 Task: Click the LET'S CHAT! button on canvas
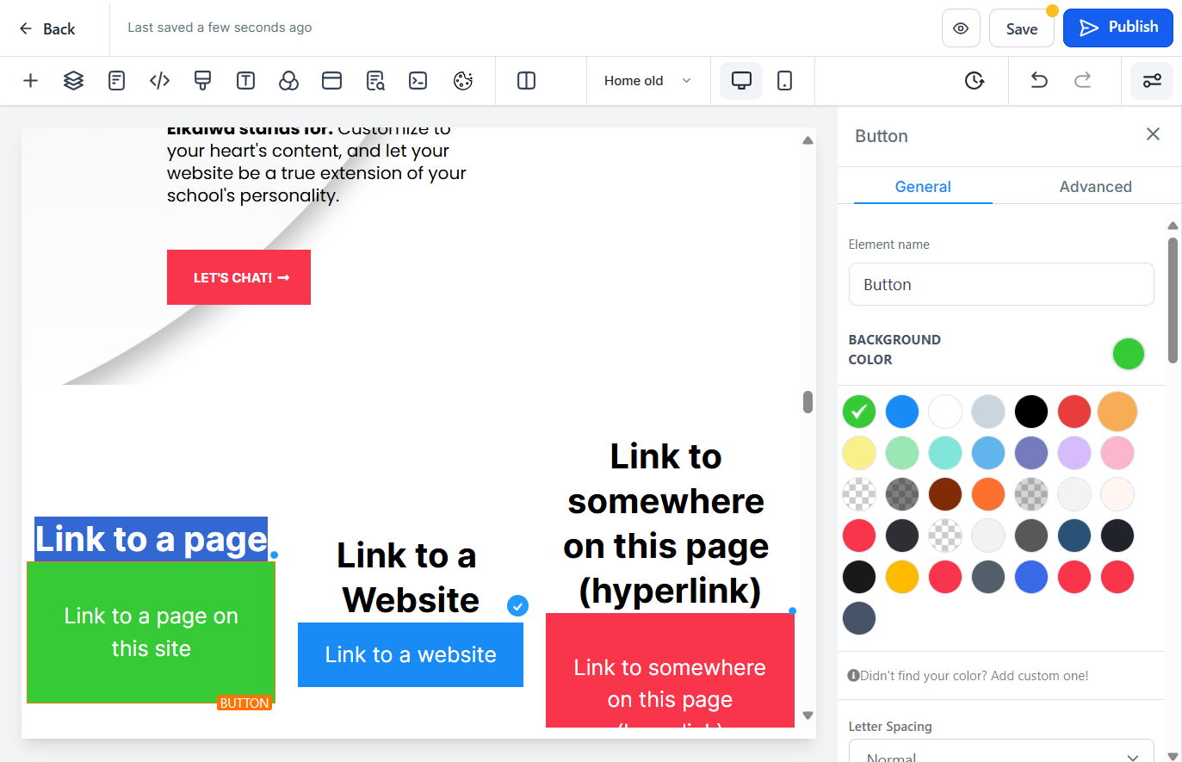click(x=238, y=277)
